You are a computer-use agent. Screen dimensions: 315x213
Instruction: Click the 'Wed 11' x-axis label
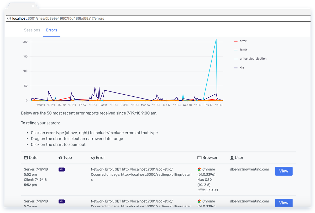pyautogui.click(x=41, y=105)
